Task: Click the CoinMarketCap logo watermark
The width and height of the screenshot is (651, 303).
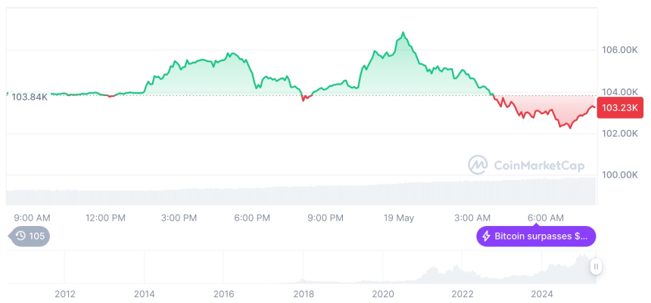Action: pos(478,165)
